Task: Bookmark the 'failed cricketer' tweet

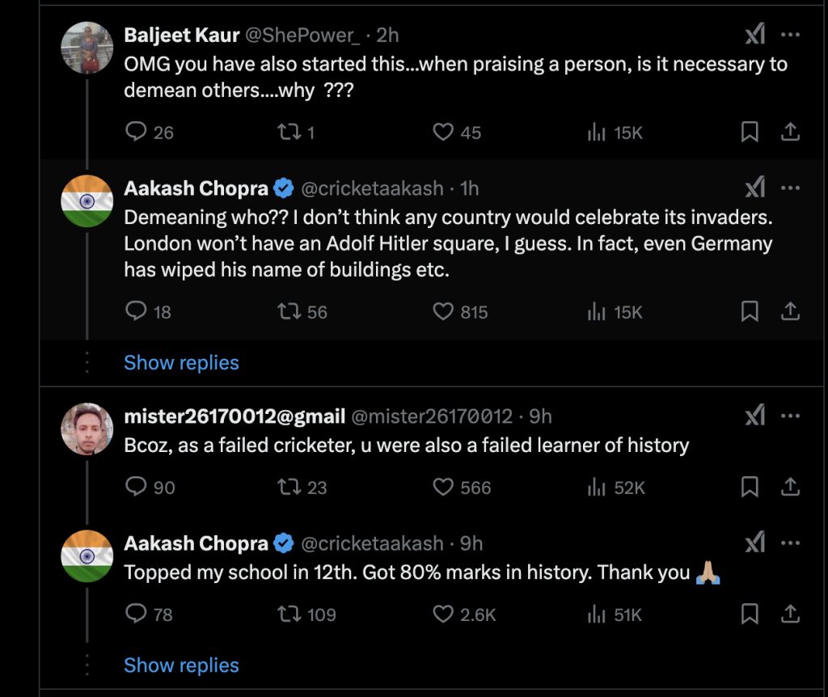Action: click(750, 488)
